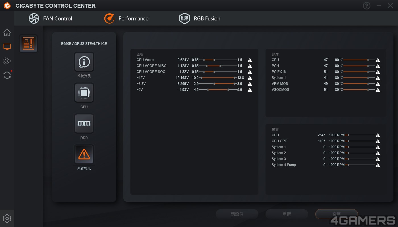398x227 pixels.
Task: Click the CPU fan 2647 value
Action: (x=322, y=135)
